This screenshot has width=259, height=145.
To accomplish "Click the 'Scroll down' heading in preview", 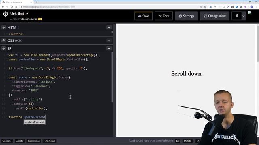I will 186,73.
